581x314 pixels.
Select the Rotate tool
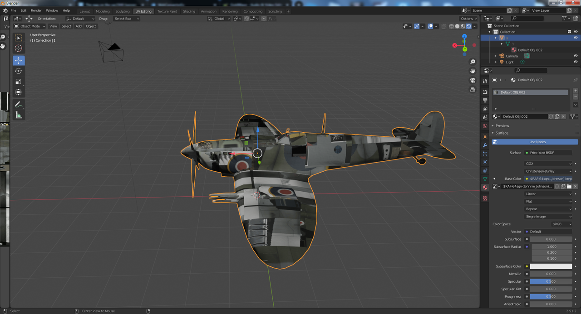[x=18, y=71]
